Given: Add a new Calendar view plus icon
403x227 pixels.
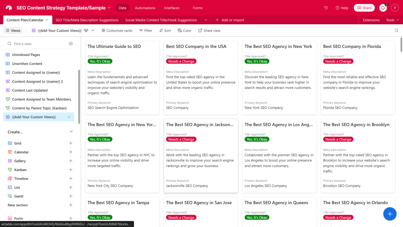Looking at the screenshot, I should (x=71, y=152).
